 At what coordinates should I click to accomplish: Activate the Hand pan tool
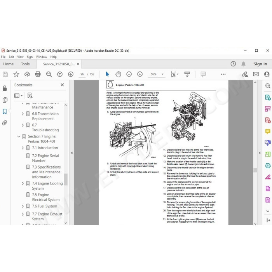pos(118,74)
